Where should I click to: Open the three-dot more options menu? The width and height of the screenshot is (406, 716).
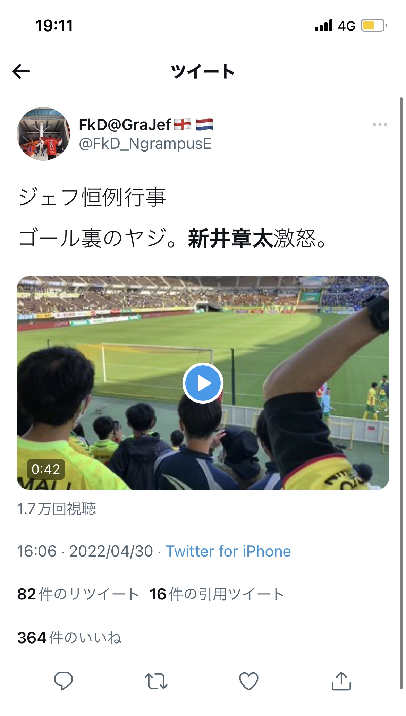tap(380, 124)
